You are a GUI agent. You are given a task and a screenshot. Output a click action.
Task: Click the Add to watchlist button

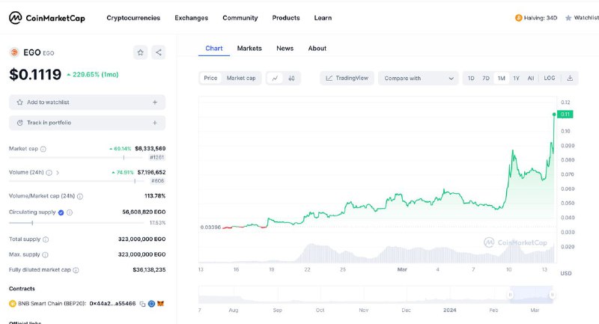click(87, 103)
